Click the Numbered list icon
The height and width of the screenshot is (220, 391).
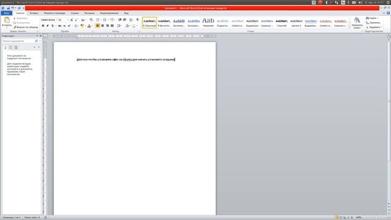(x=105, y=20)
